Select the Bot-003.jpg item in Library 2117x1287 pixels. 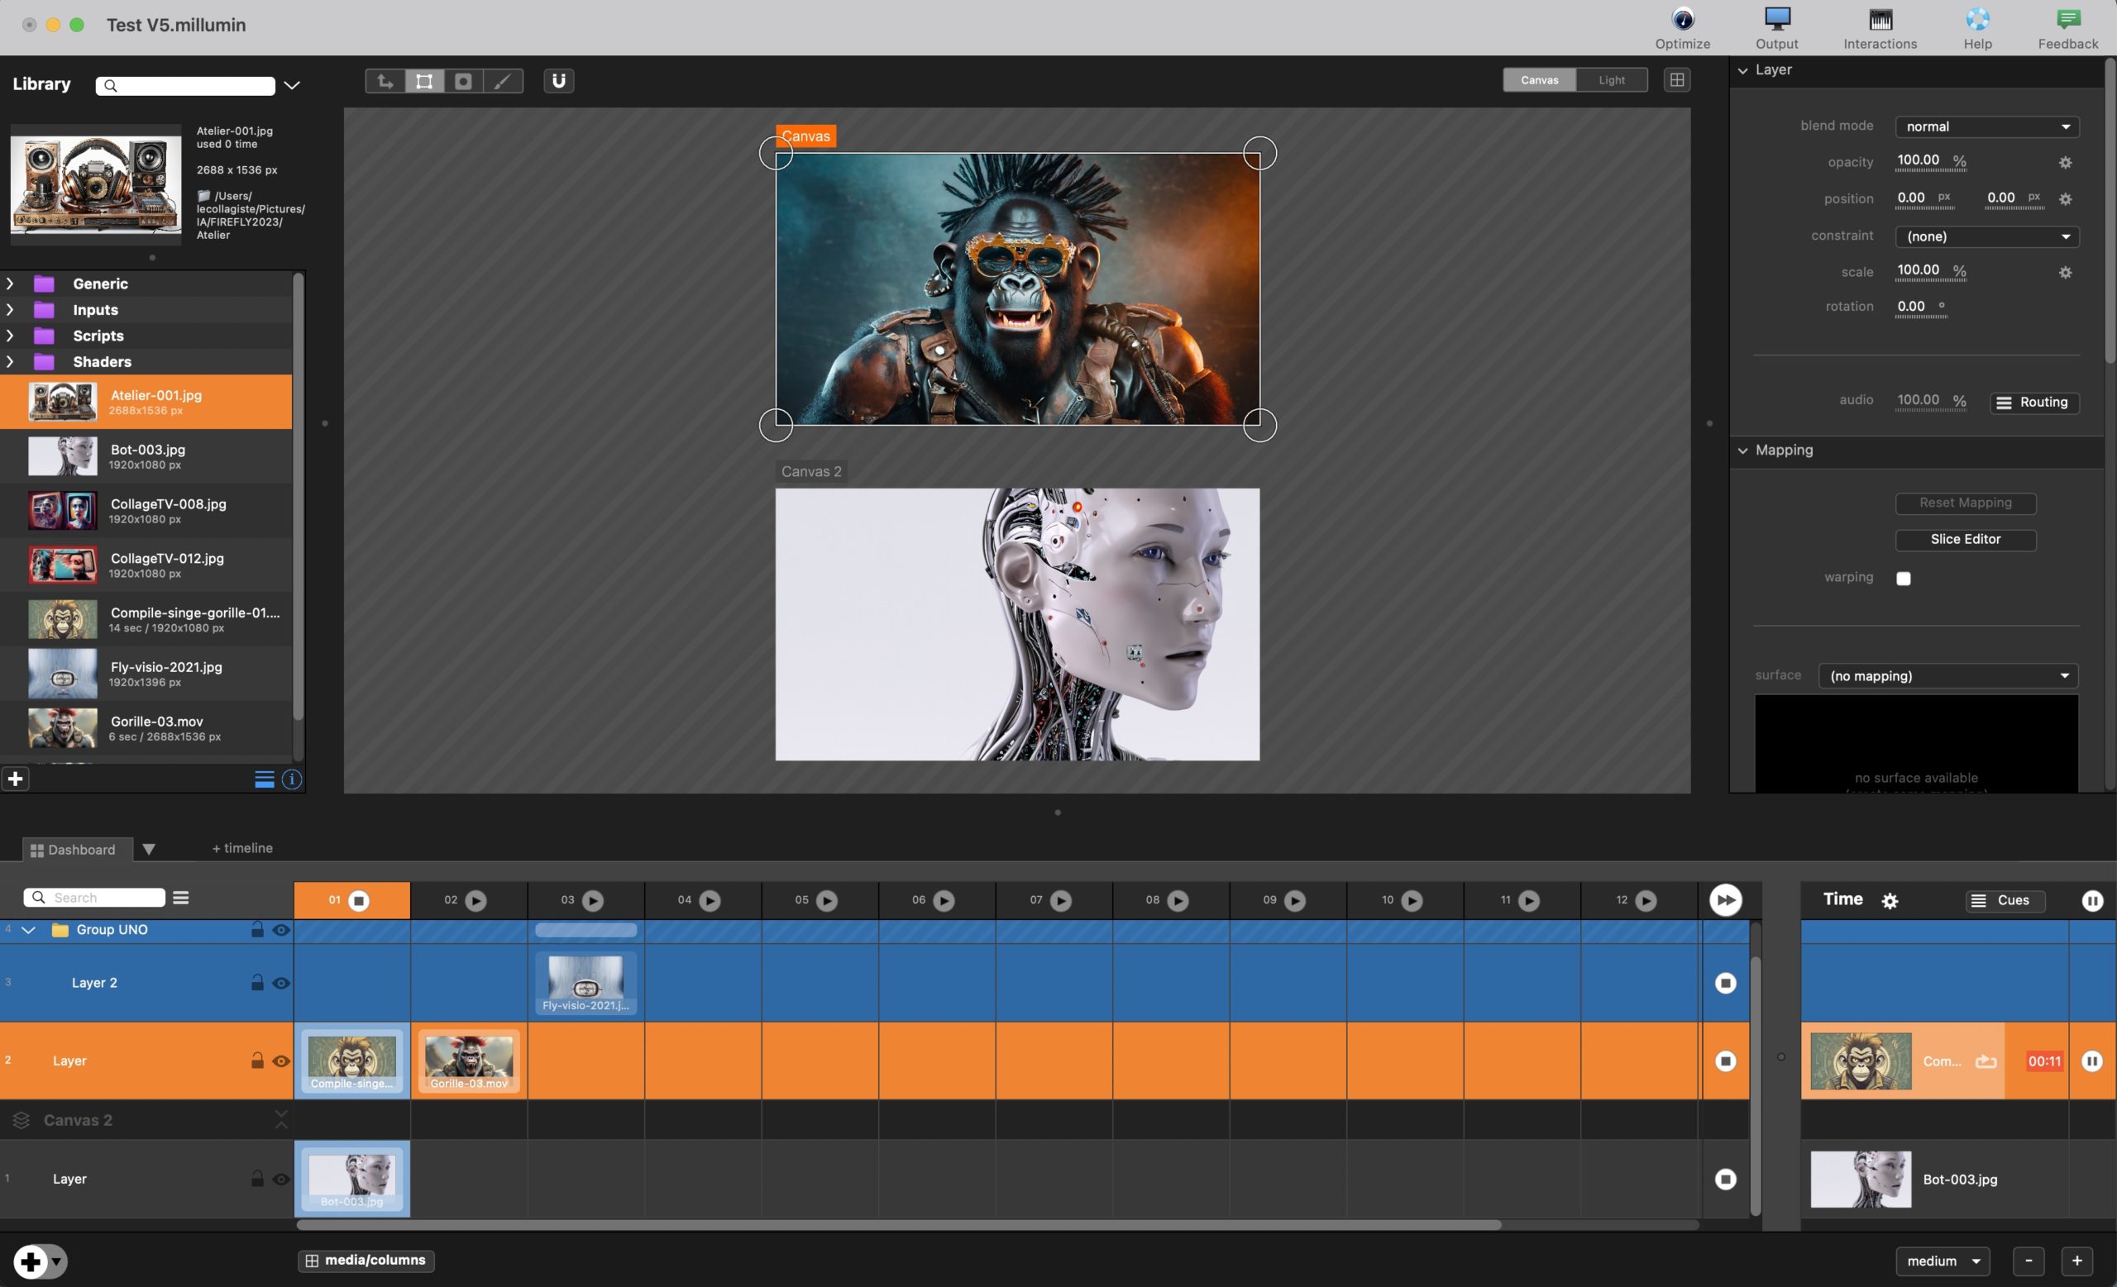point(146,456)
